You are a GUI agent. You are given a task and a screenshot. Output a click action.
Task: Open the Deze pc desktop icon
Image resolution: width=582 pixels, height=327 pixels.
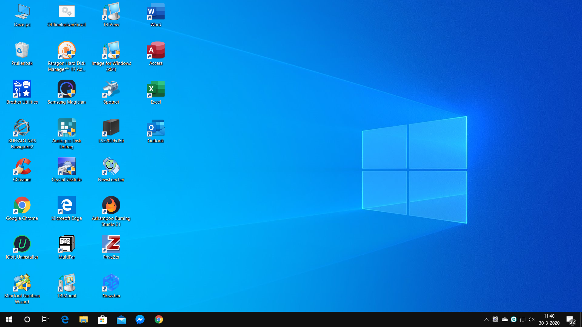click(22, 15)
